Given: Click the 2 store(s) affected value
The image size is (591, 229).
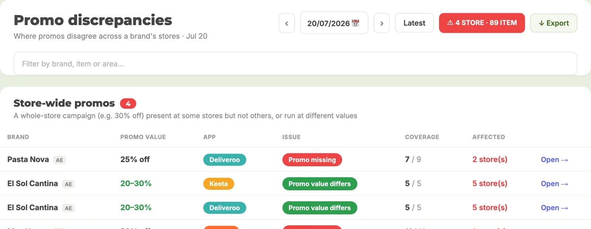Looking at the screenshot, I should [x=490, y=159].
